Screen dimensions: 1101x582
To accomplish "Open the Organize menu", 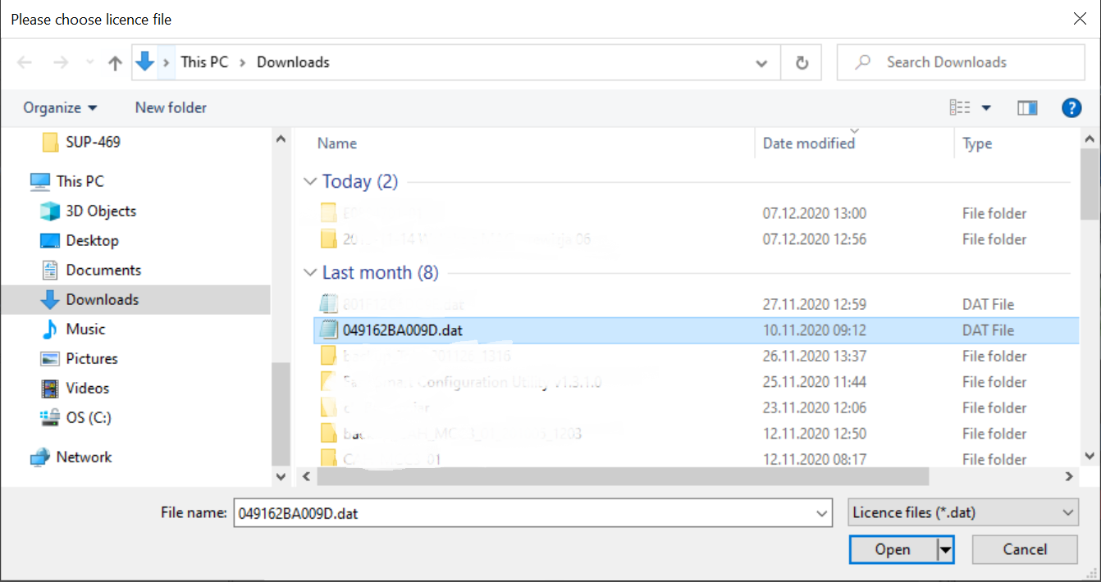I will click(60, 107).
